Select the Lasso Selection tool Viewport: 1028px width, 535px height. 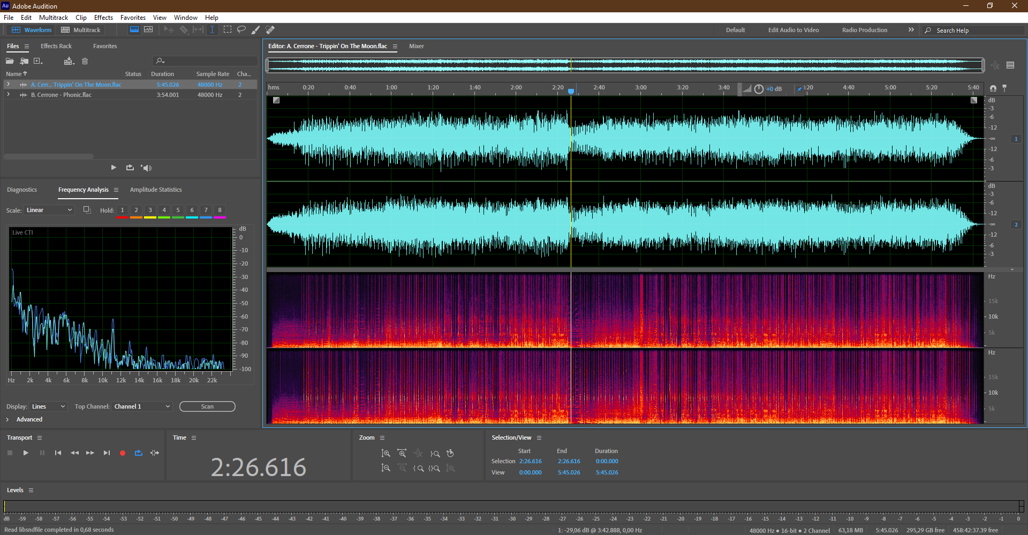241,30
